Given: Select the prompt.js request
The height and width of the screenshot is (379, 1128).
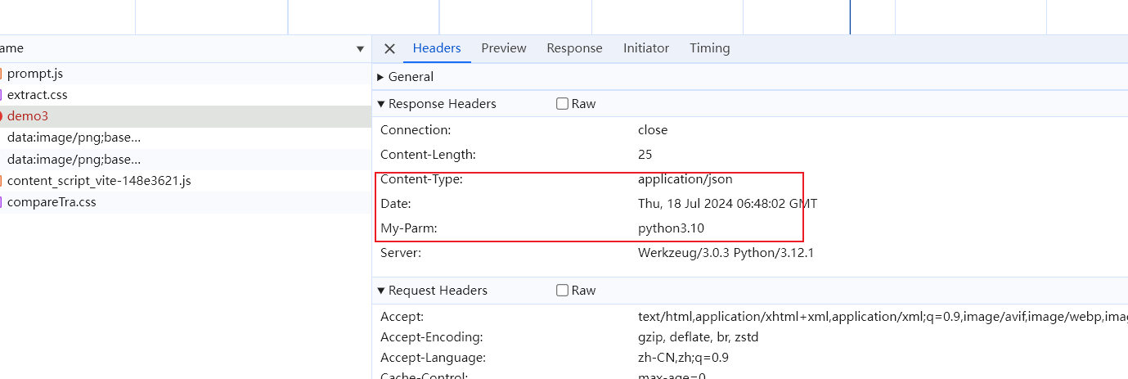Looking at the screenshot, I should point(35,74).
